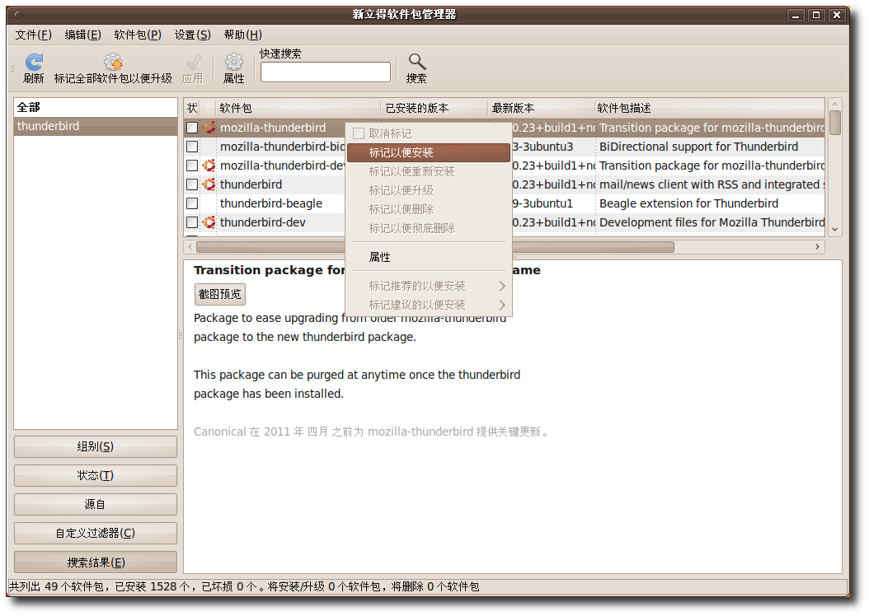Image resolution: width=869 pixels, height=616 pixels.
Task: Click 源自 button
Action: point(96,504)
